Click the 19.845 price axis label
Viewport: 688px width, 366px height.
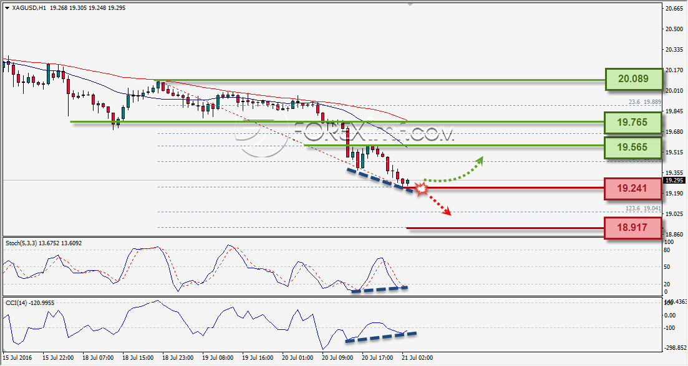674,111
